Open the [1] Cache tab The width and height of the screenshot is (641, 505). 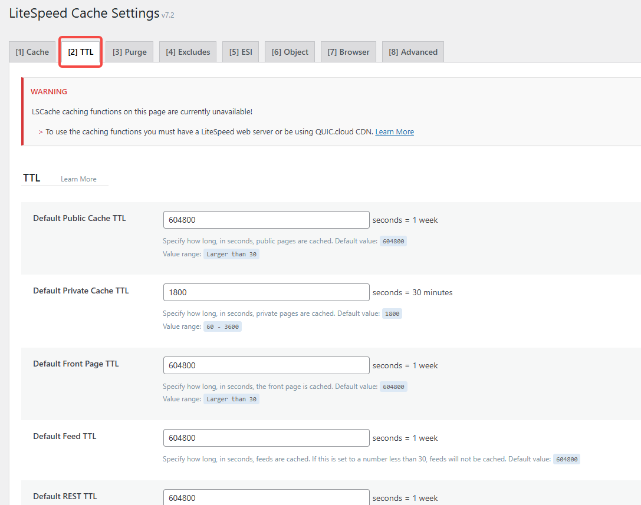[32, 52]
